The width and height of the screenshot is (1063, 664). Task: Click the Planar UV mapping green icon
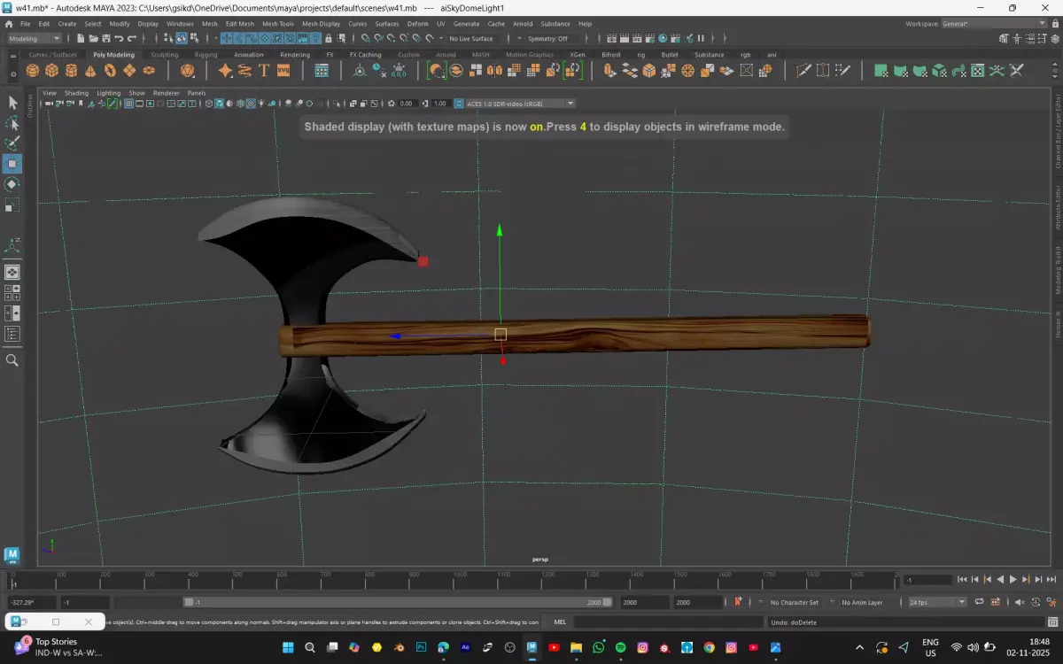(881, 70)
